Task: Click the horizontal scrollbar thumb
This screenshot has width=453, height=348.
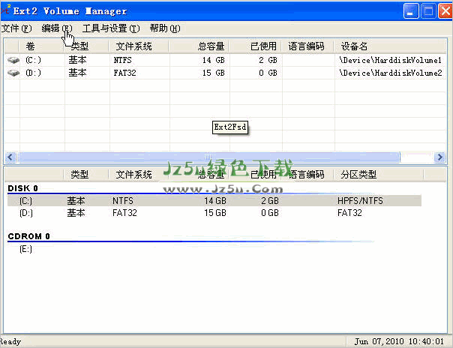Action: coord(208,157)
